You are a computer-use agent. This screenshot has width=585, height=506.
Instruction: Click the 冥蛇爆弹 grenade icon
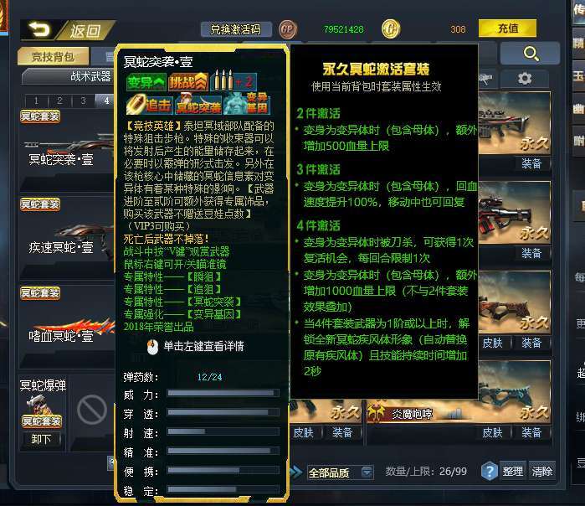click(38, 405)
